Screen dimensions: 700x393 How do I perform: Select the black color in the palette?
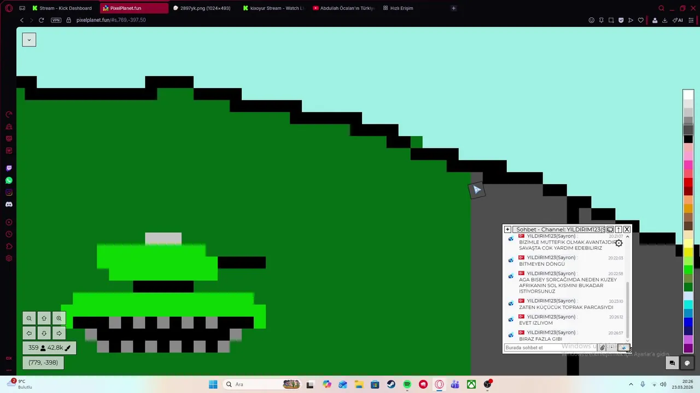tap(688, 139)
